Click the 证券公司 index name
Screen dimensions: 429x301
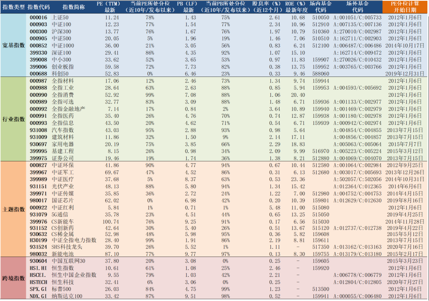pos(63,158)
